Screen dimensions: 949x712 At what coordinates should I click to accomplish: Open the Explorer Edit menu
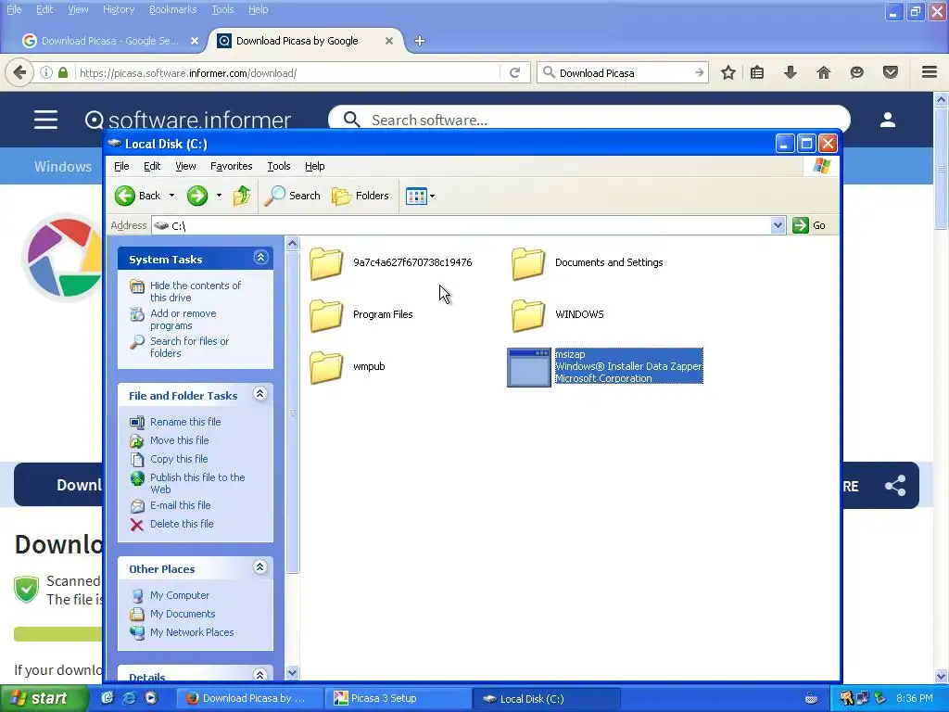tap(152, 166)
